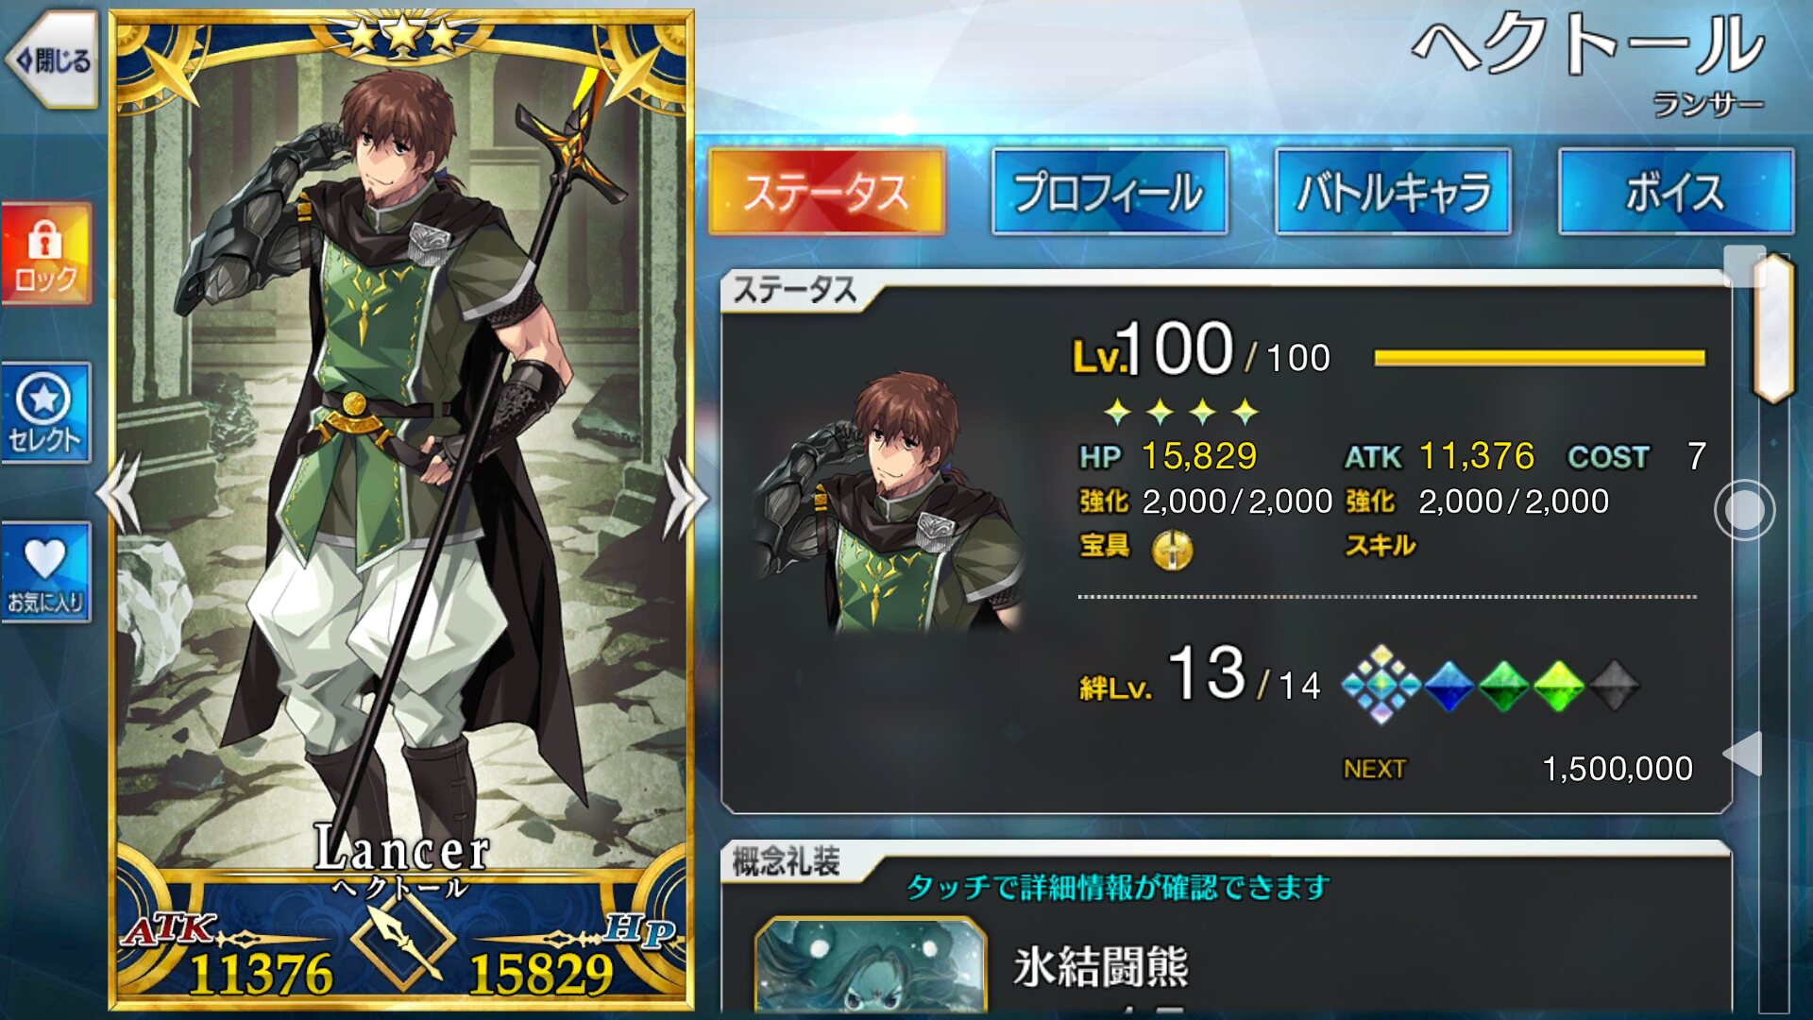This screenshot has height=1020, width=1813.
Task: Tap the gold 宝具 Noble Phantasm icon
Action: 1173,549
